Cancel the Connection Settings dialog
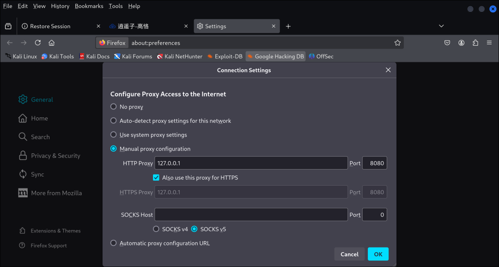The image size is (499, 267). coord(349,254)
